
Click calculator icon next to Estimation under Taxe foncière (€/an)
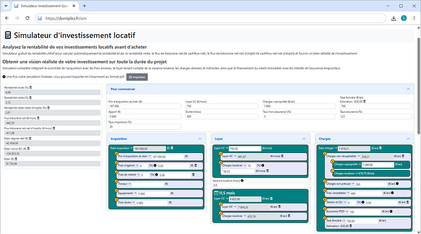click(x=364, y=102)
